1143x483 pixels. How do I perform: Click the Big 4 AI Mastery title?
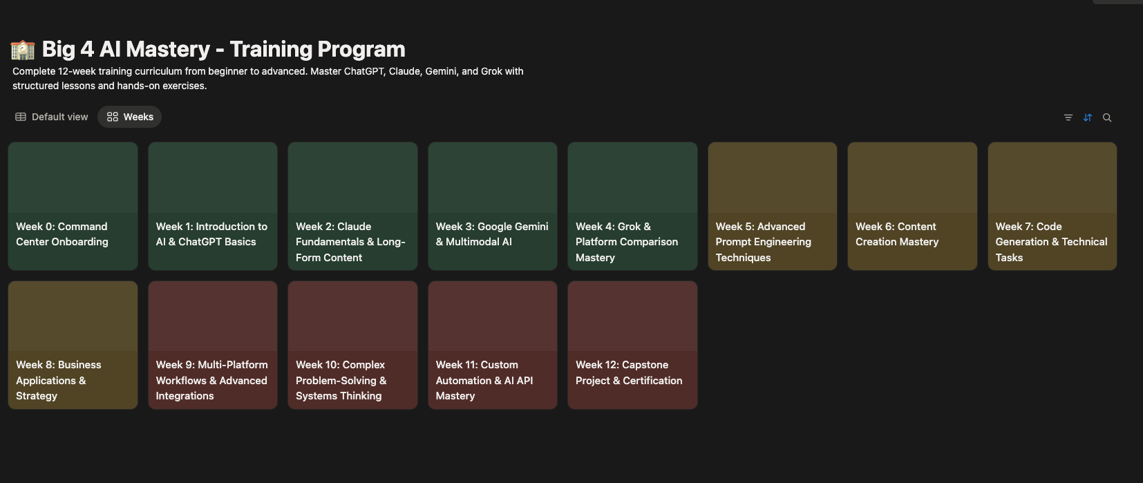(x=223, y=49)
